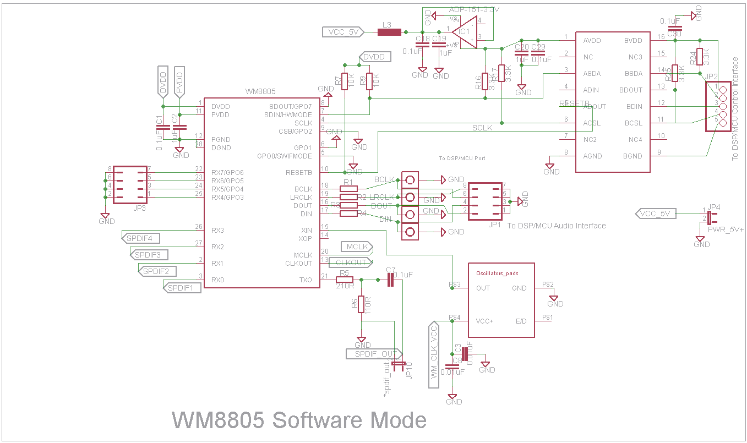Select the DOUT test point circle
The height and width of the screenshot is (443, 747).
point(410,214)
